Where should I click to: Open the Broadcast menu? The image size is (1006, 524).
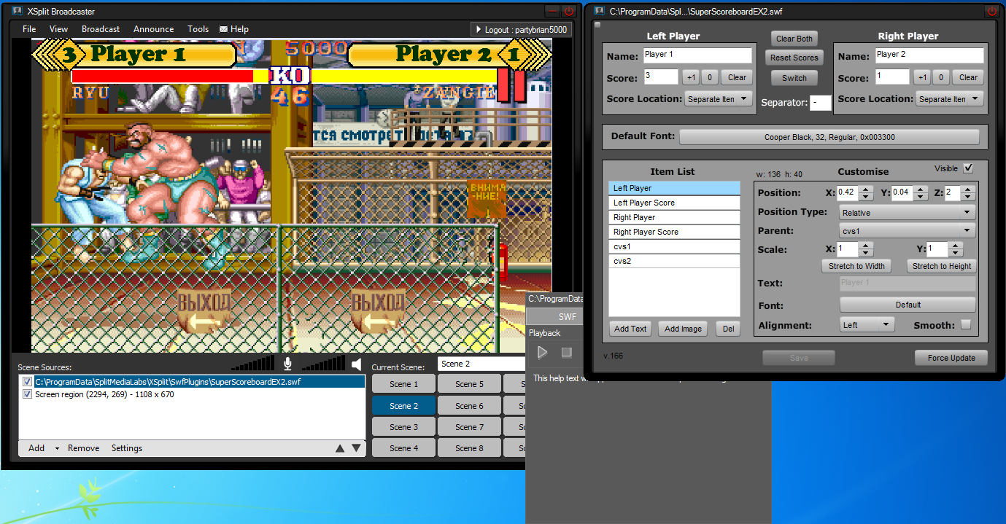pyautogui.click(x=101, y=29)
